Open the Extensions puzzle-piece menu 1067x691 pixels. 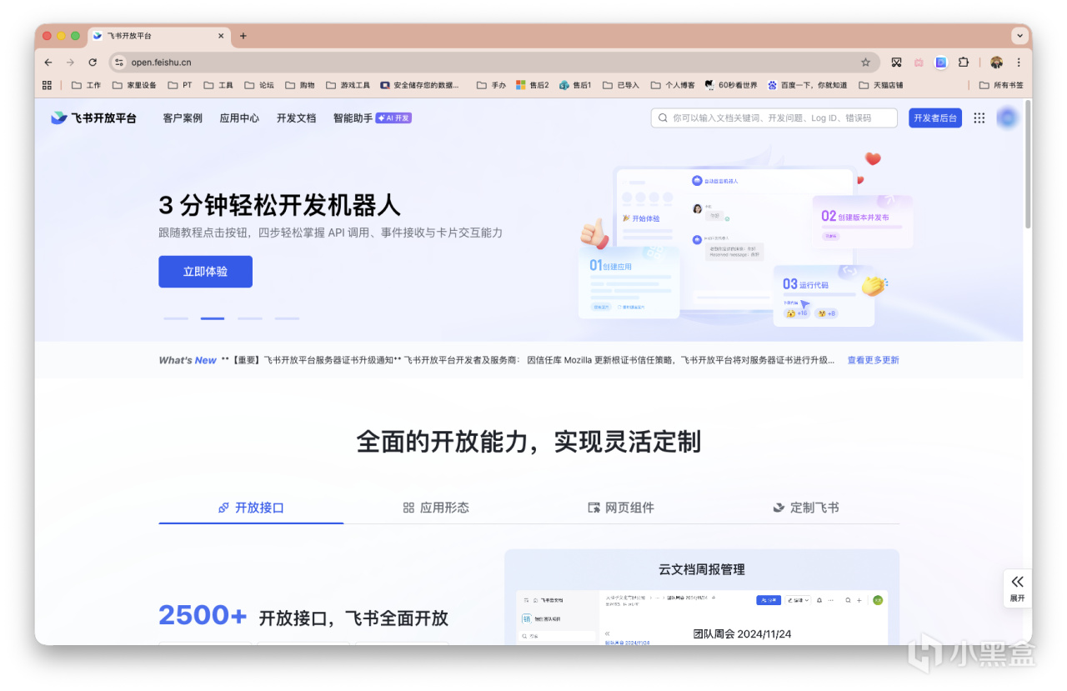964,63
